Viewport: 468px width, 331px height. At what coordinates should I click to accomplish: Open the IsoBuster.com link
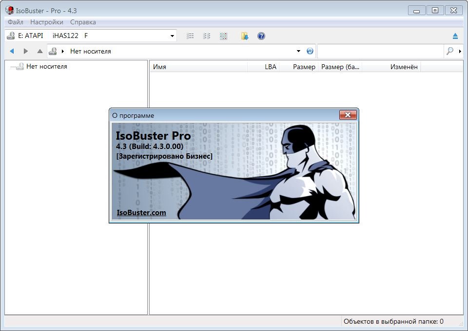141,212
